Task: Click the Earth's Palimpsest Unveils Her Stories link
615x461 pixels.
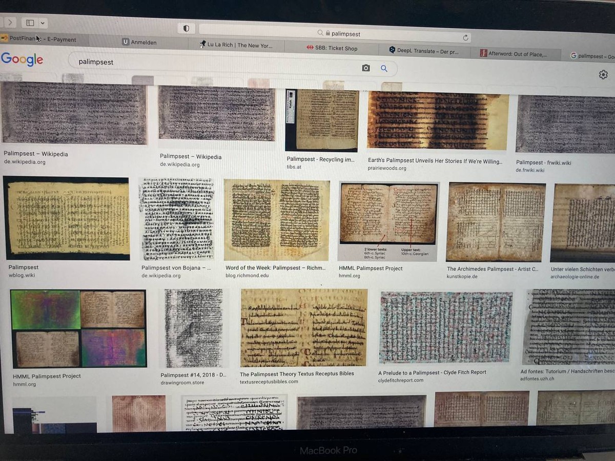Action: pos(435,161)
